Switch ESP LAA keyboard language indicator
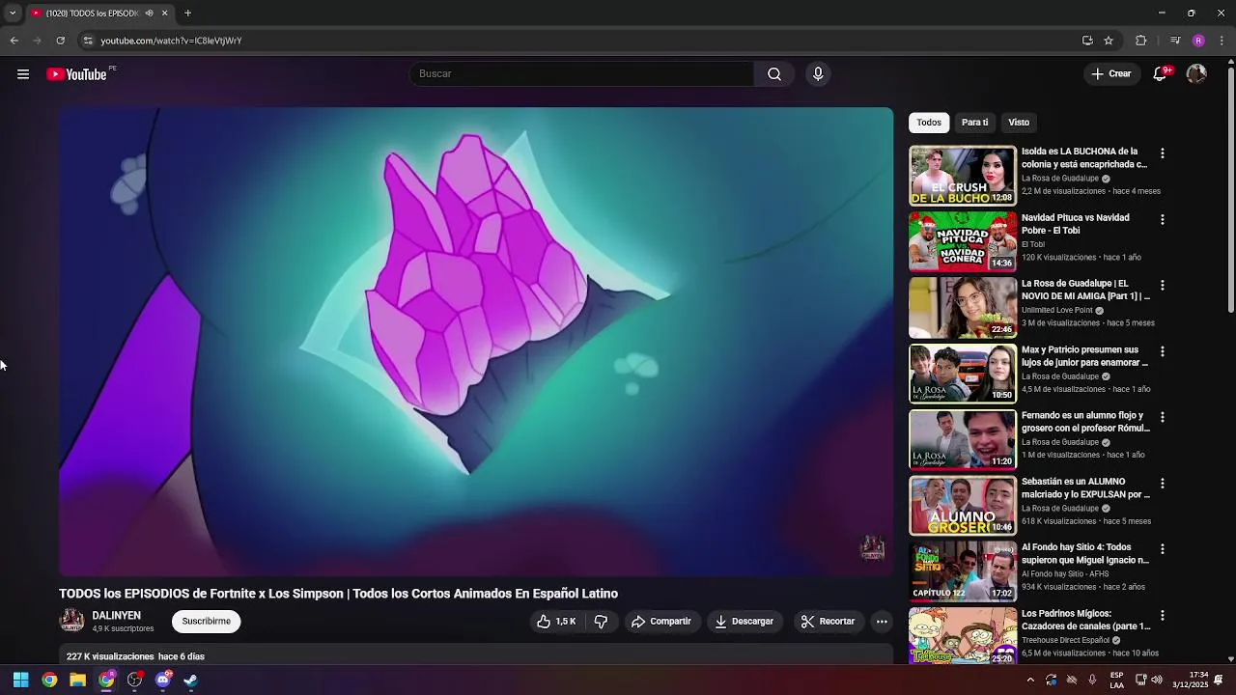Viewport: 1236px width, 695px height. (x=1116, y=680)
